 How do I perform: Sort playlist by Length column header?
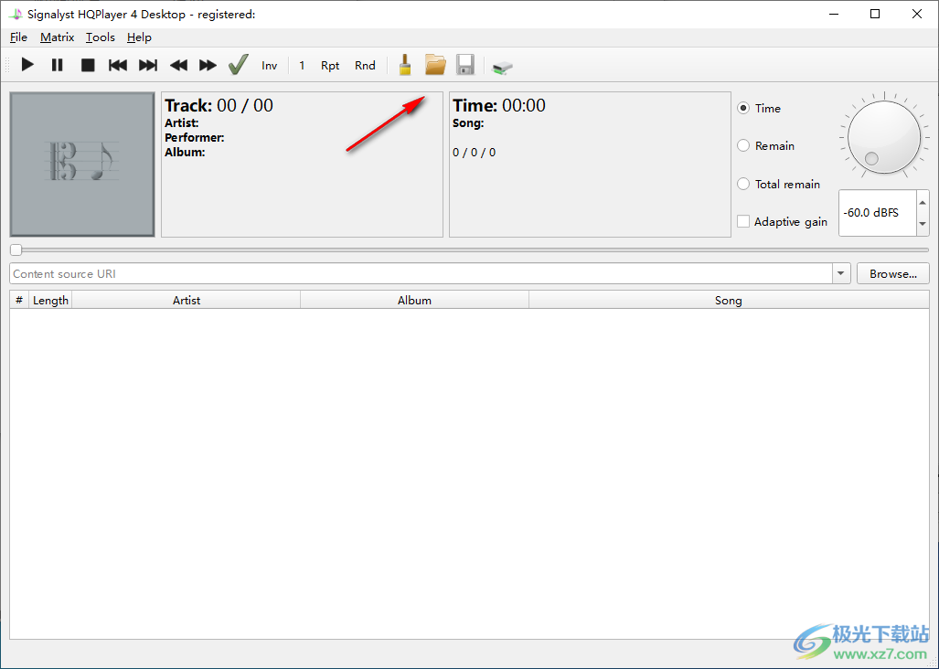pyautogui.click(x=50, y=300)
